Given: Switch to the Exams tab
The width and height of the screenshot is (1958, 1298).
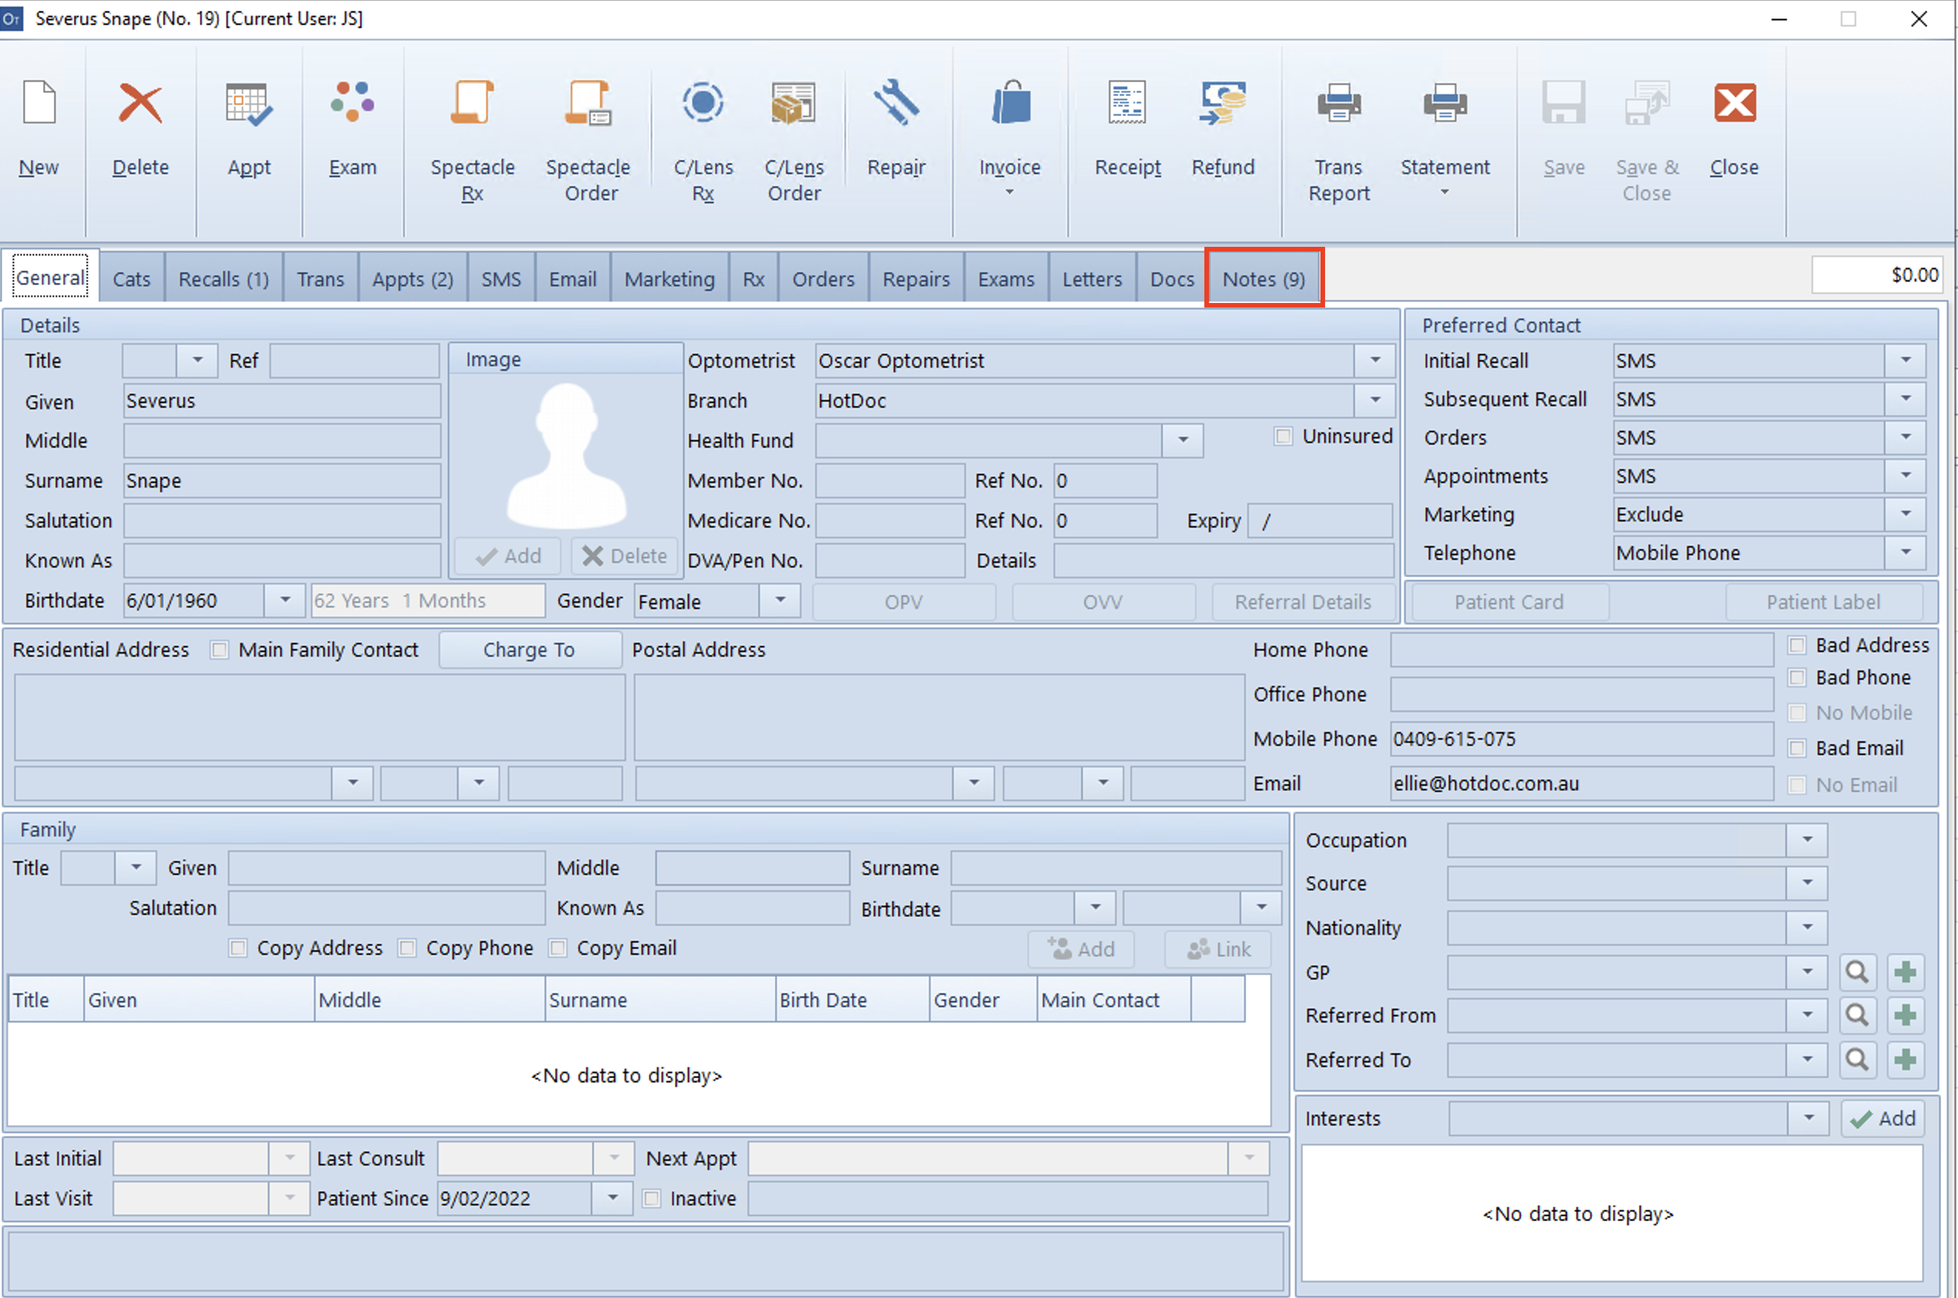Looking at the screenshot, I should (x=1006, y=279).
